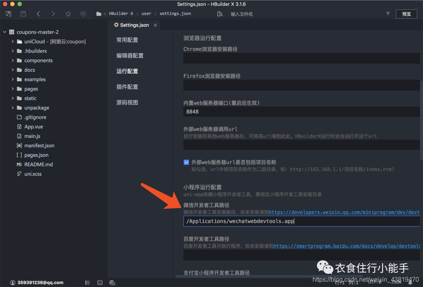
Task: Click the folder icon in the breadcrumb
Action: click(x=99, y=14)
